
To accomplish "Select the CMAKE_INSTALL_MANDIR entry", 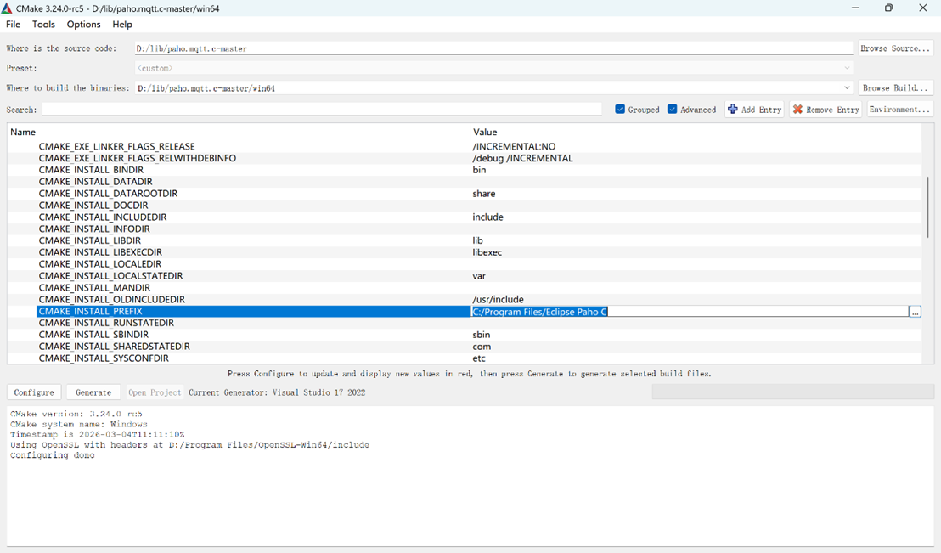I will click(x=95, y=288).
